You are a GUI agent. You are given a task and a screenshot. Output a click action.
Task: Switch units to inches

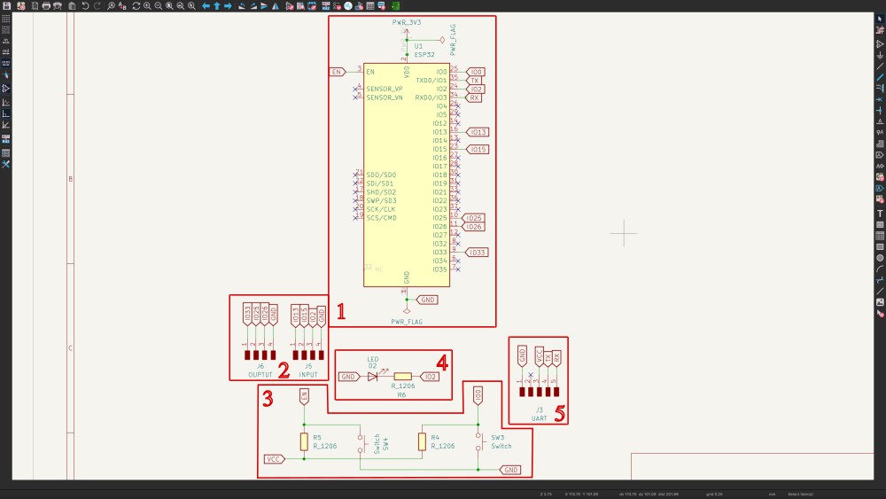click(5, 42)
